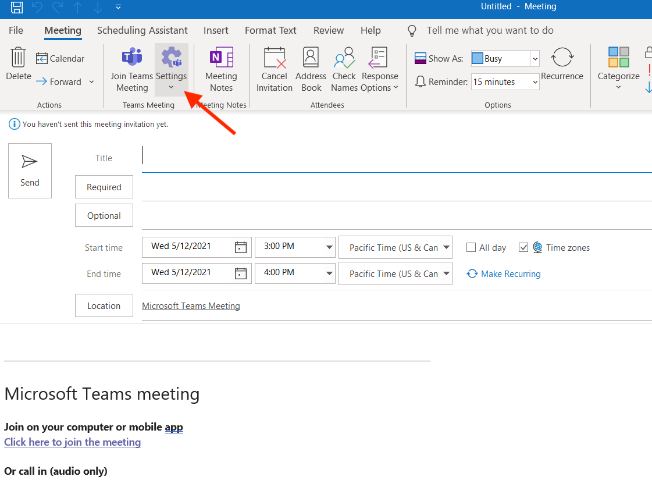Switch to Scheduling Assistant tab

pyautogui.click(x=142, y=30)
